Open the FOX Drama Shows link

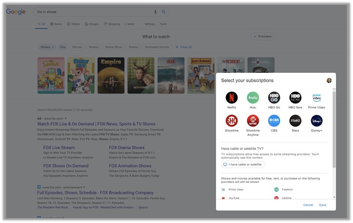(127, 148)
